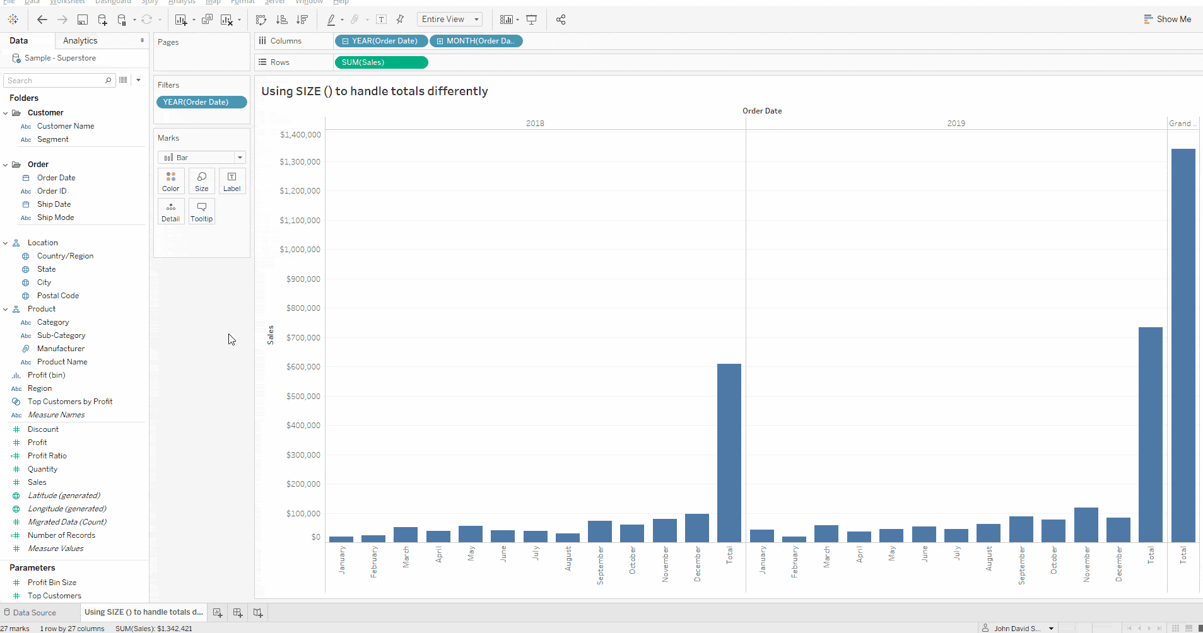Select the Sample - Superstore data source
Image resolution: width=1203 pixels, height=633 pixels.
61,58
